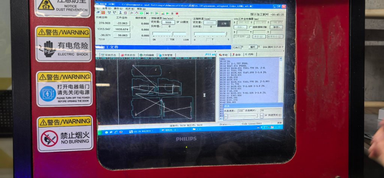The height and width of the screenshot is (178, 384).
Task: Click the dark skip-forward arrow toolbar icon
Action: 148,13
